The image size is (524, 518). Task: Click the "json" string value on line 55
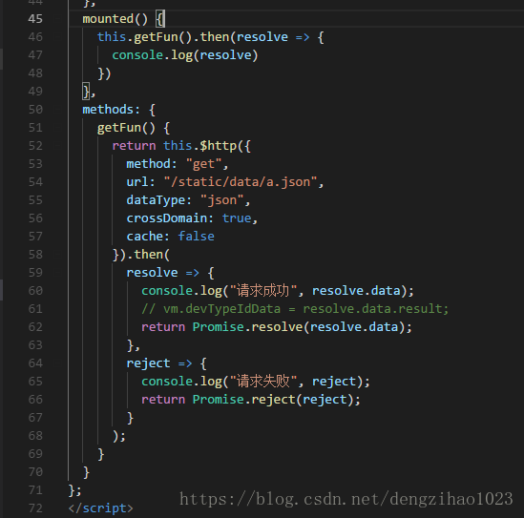pos(221,200)
